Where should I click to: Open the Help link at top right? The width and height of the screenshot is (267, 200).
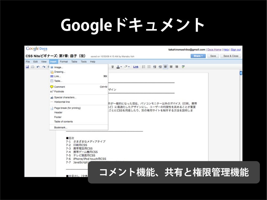226,50
